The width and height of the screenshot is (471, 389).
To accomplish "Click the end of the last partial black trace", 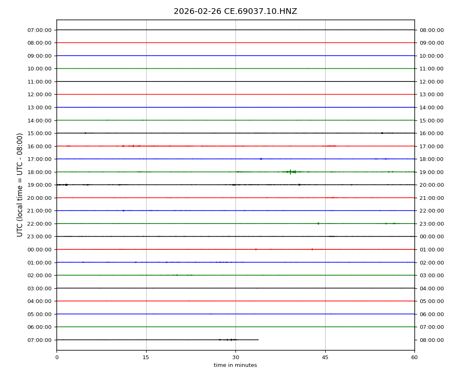I will 258,340.
